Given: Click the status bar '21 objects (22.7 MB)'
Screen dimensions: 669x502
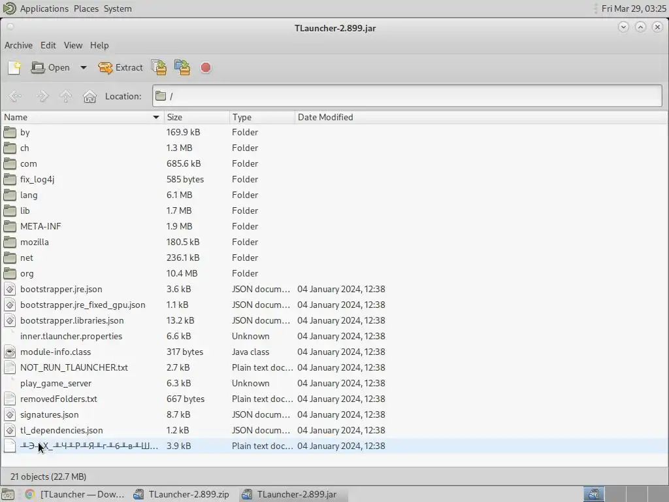Looking at the screenshot, I should pos(48,477).
